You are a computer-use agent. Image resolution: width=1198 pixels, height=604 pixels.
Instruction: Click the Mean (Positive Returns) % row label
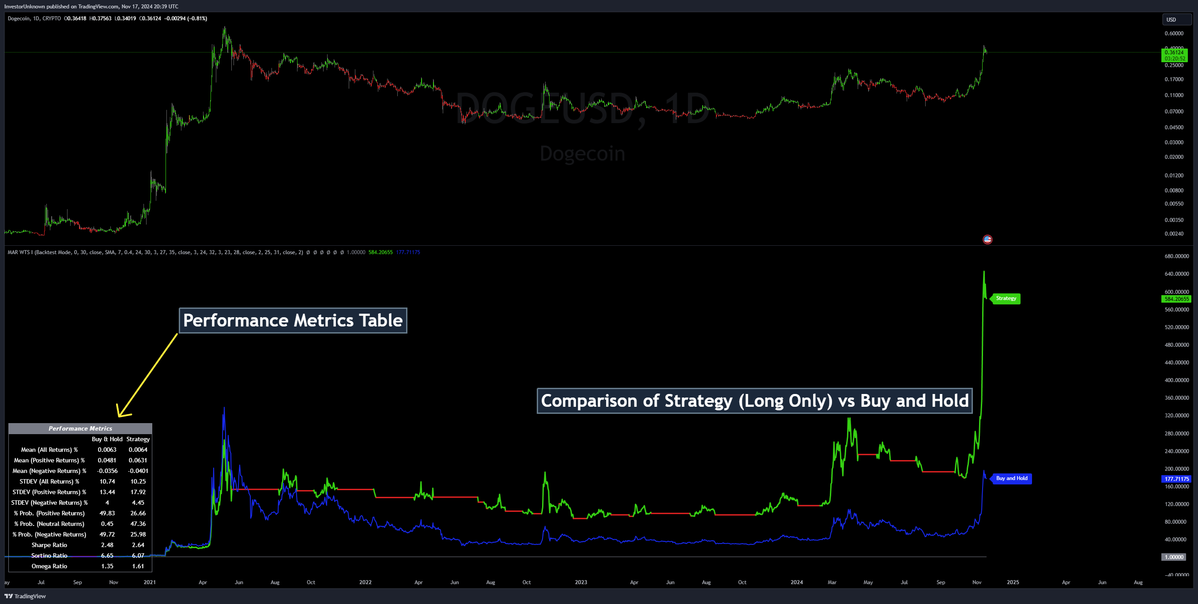[x=49, y=460]
